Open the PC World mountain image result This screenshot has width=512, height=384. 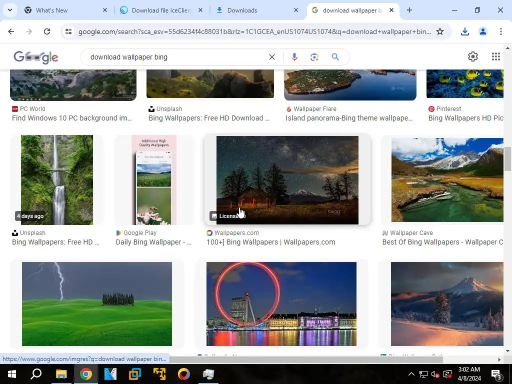73,85
